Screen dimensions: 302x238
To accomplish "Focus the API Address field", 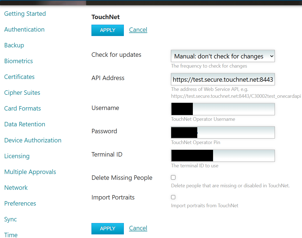I will pos(223,79).
